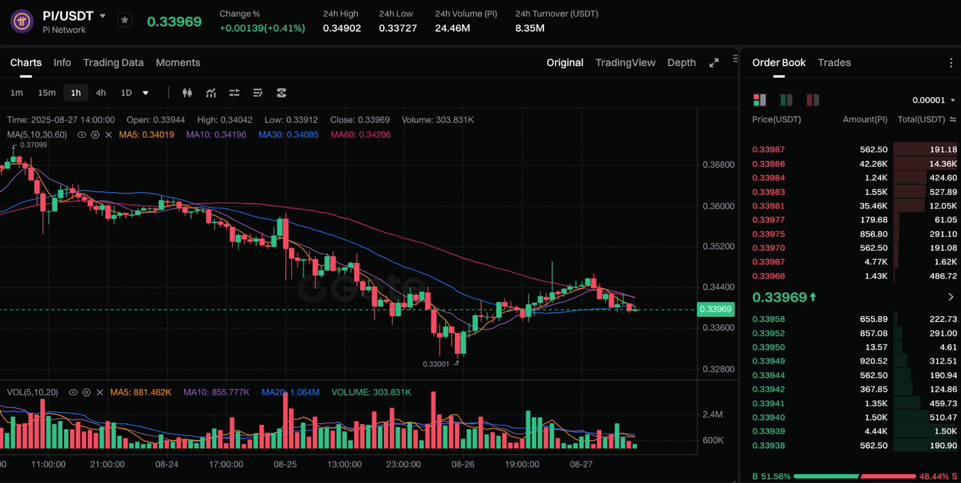Click the chart panel menu lines icon
This screenshot has height=483, width=961.
tap(735, 59)
